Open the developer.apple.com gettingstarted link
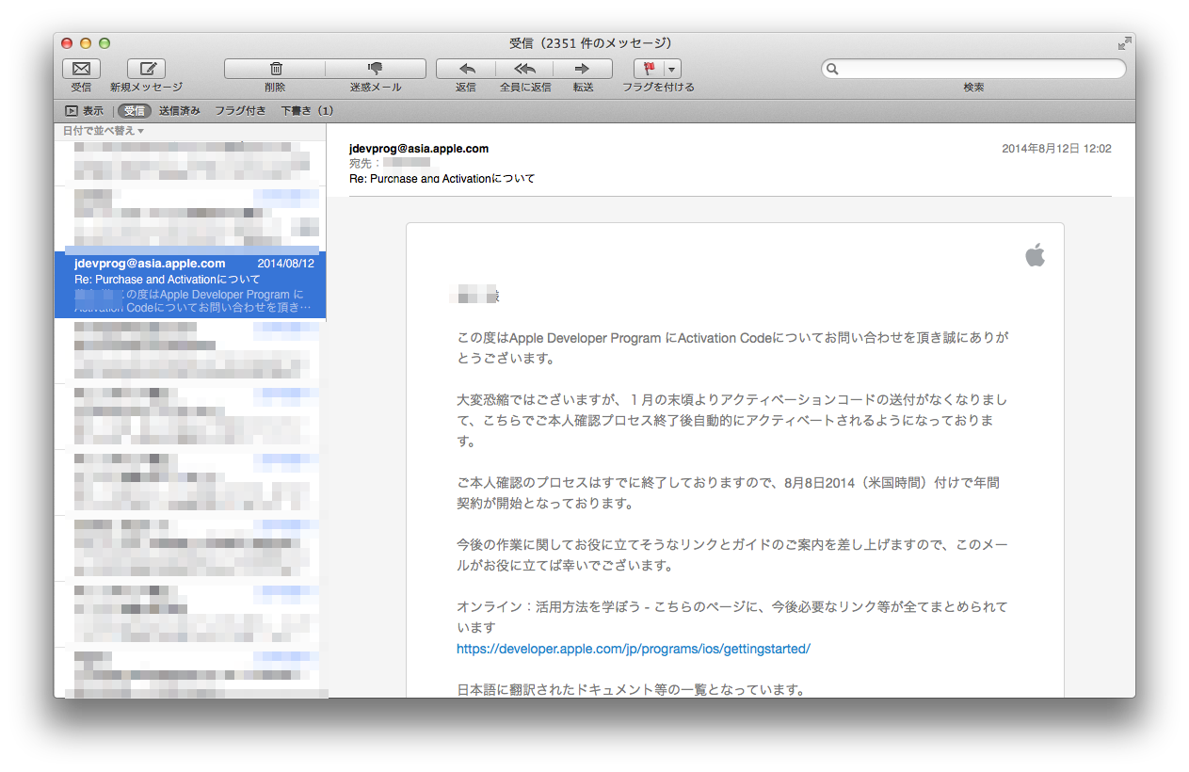 click(x=634, y=649)
